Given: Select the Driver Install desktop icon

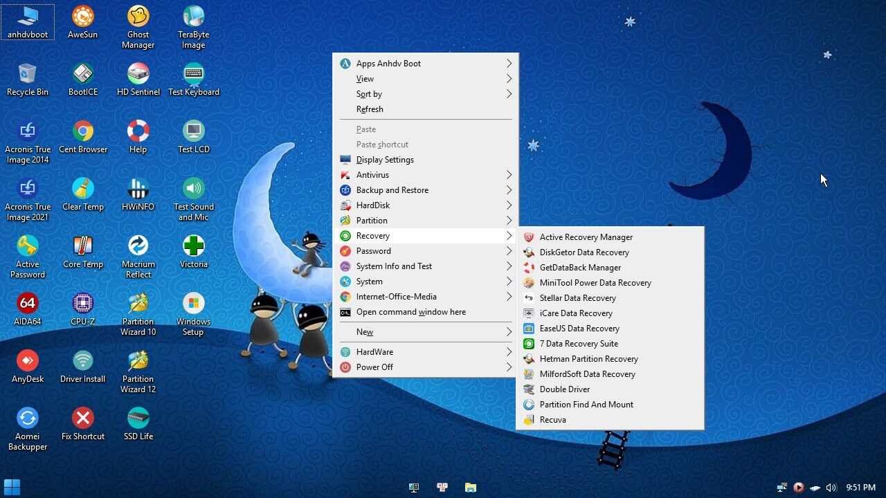Looking at the screenshot, I should 82,367.
